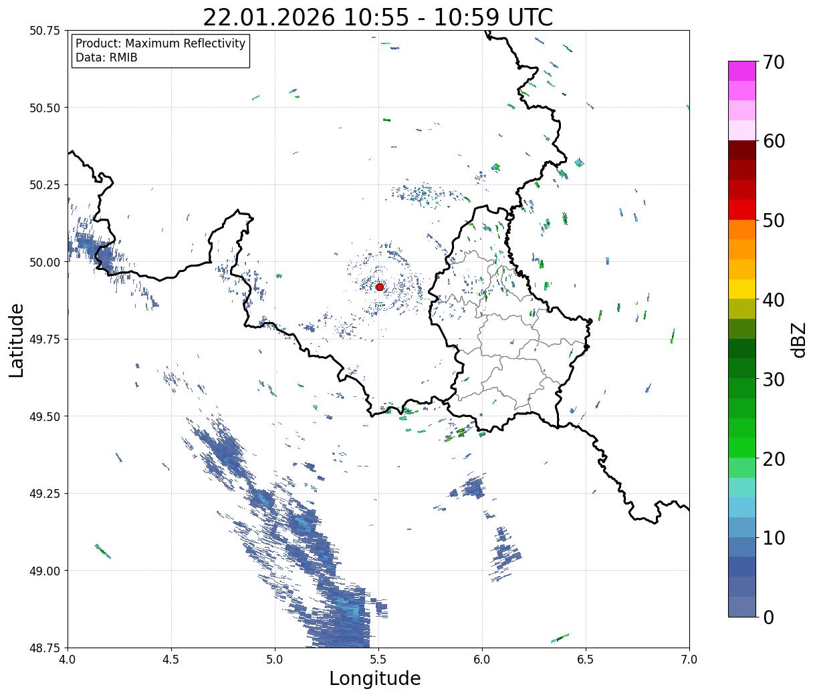The height and width of the screenshot is (695, 815).
Task: Click longitude tick label 4.0
Action: (68, 659)
